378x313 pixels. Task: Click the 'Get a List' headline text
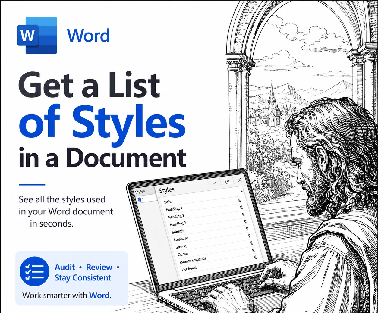click(89, 85)
